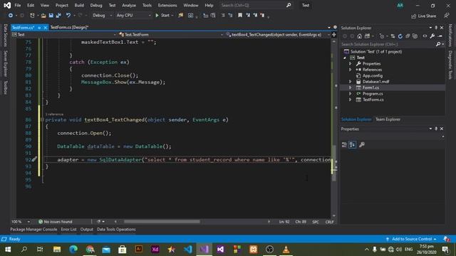Open the Output tab
The image size is (456, 256).
tap(87, 229)
